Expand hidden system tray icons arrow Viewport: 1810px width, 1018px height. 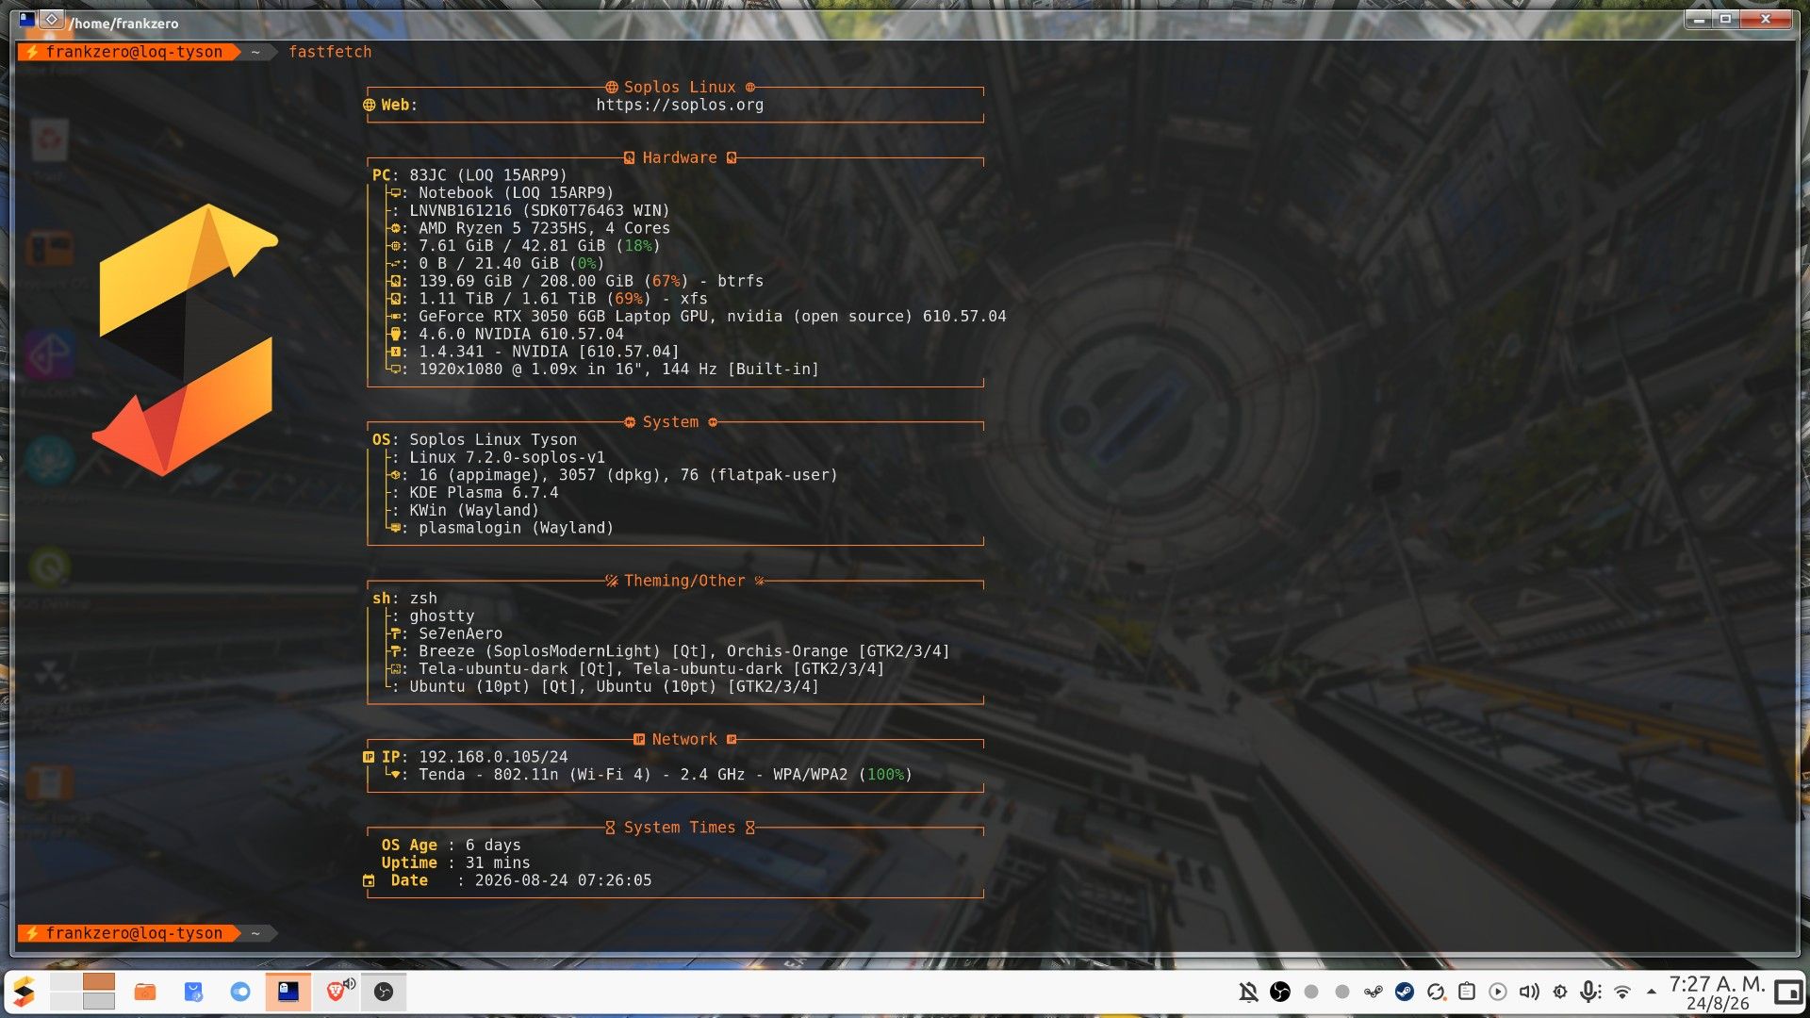coord(1652,992)
